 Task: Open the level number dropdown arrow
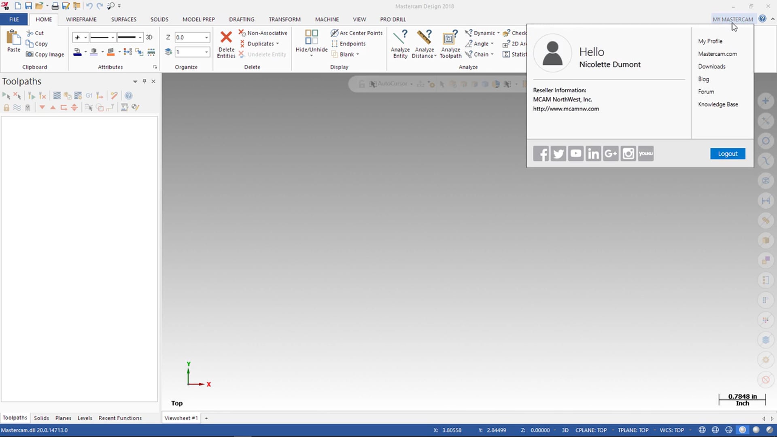[x=206, y=52]
